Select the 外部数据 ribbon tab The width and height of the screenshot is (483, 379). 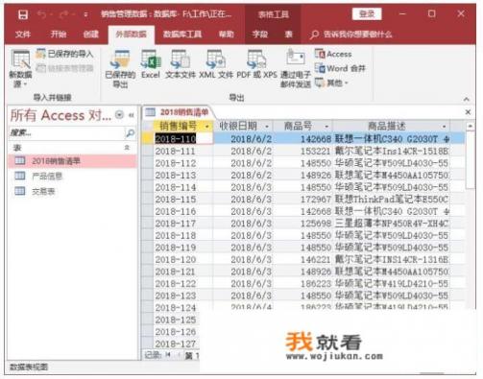pos(132,35)
